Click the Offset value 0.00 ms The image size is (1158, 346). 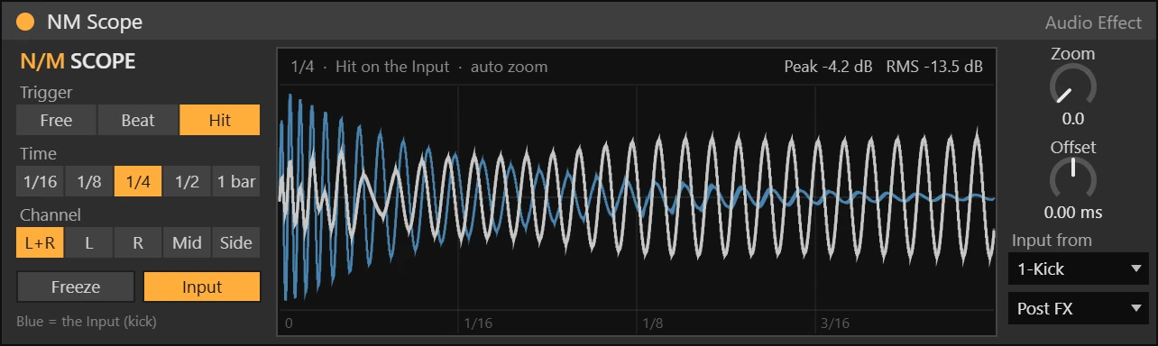tap(1073, 214)
